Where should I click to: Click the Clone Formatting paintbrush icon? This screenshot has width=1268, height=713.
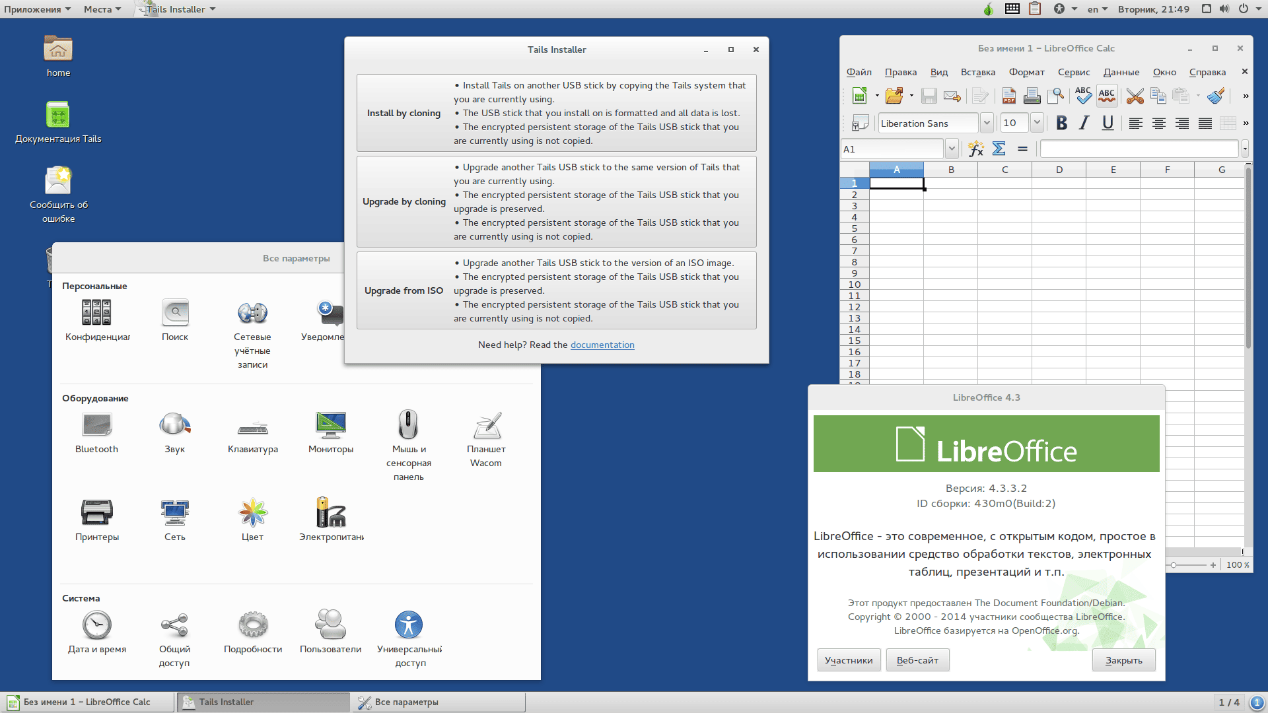tap(1216, 96)
